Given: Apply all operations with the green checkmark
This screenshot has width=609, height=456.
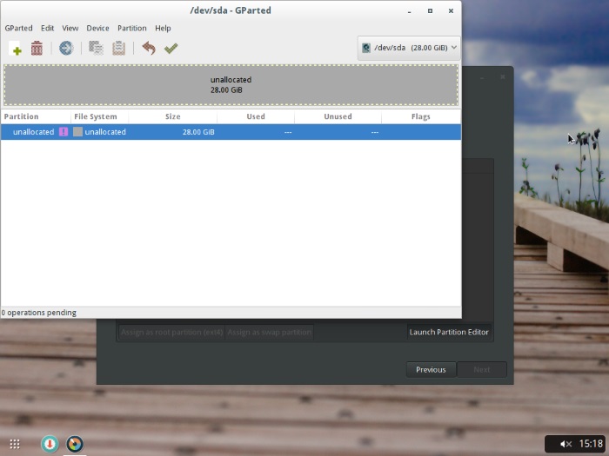Looking at the screenshot, I should (171, 48).
